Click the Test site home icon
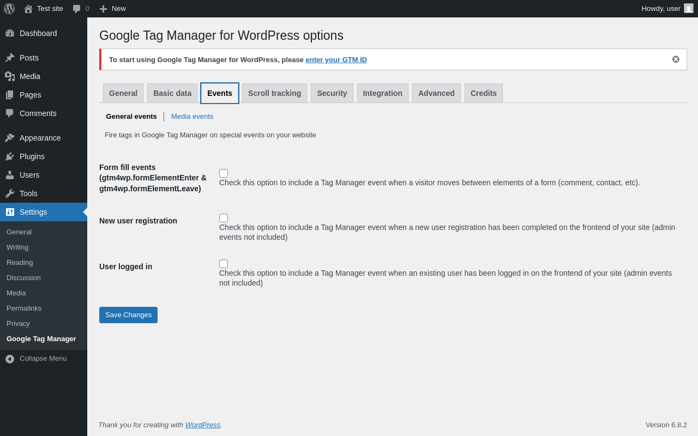This screenshot has height=436, width=698. coord(28,9)
